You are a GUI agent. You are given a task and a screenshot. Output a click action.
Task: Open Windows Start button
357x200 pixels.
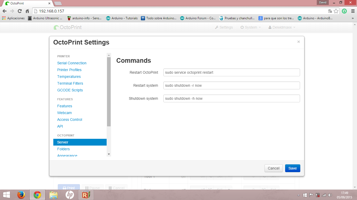(x=7, y=195)
